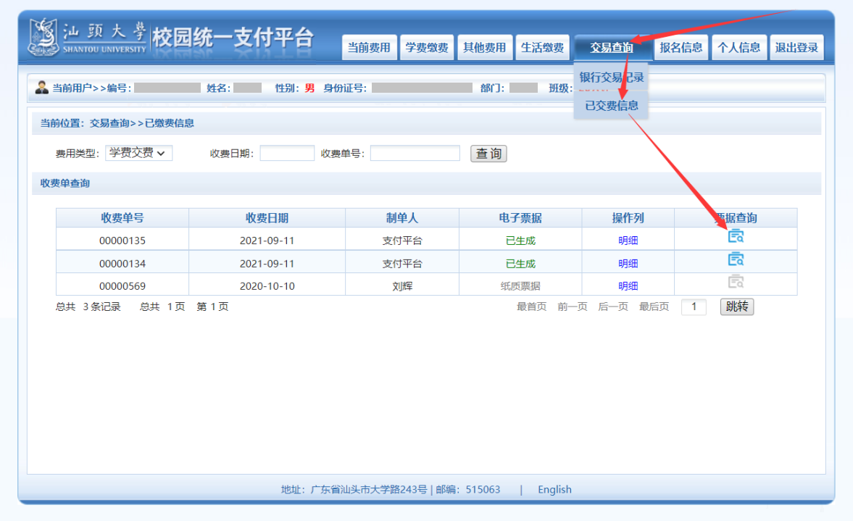
Task: Expand the 费用类型 dropdown
Action: (x=138, y=153)
